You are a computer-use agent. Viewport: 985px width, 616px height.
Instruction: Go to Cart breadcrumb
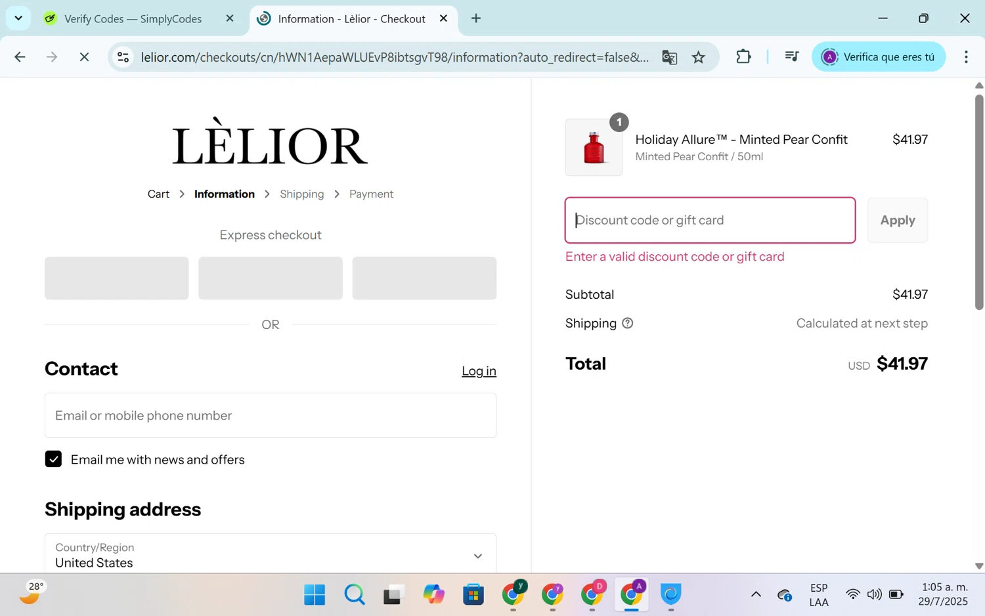point(158,194)
